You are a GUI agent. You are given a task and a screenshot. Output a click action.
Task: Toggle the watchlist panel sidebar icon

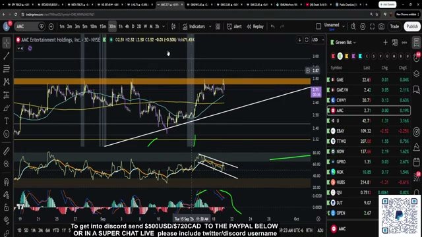pyautogui.click(x=416, y=42)
